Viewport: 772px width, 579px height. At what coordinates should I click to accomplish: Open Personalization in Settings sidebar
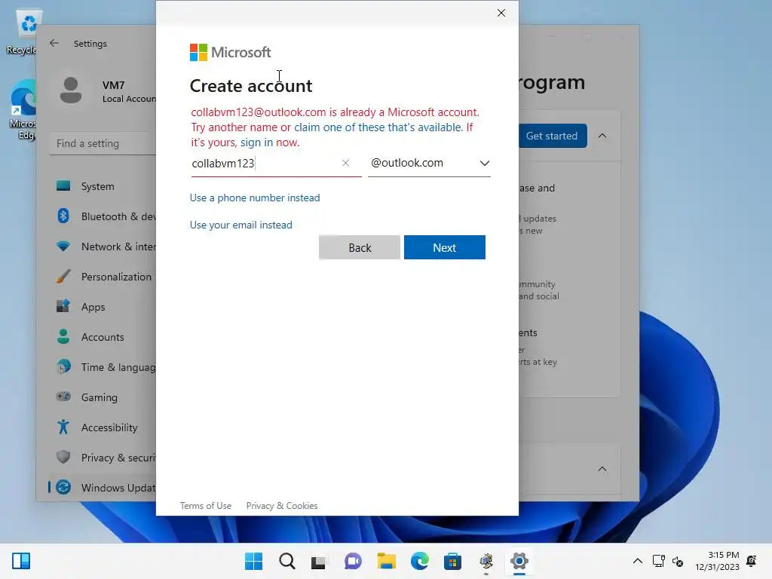[104, 277]
